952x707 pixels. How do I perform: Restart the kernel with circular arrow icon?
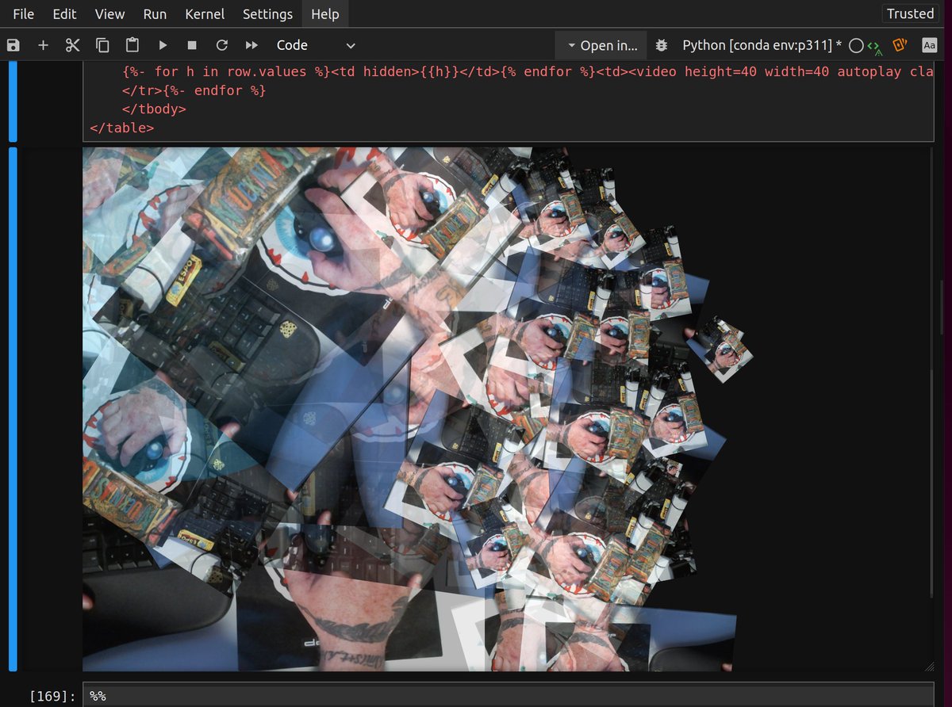(x=222, y=45)
